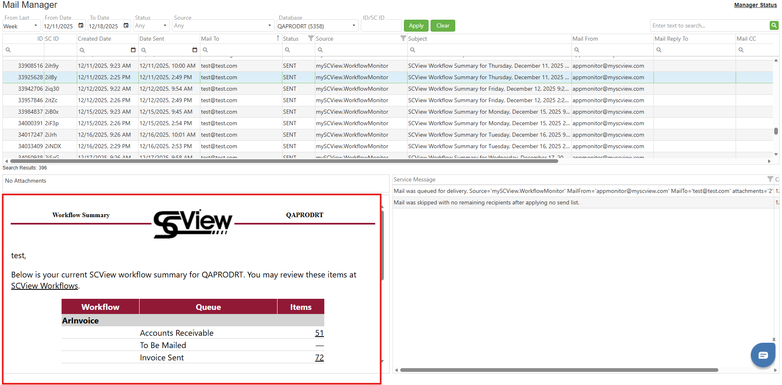Focus the ID/SC ID input field
The height and width of the screenshot is (385, 782).
[381, 25]
